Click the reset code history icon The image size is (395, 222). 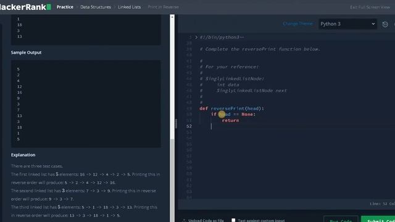pyautogui.click(x=385, y=25)
